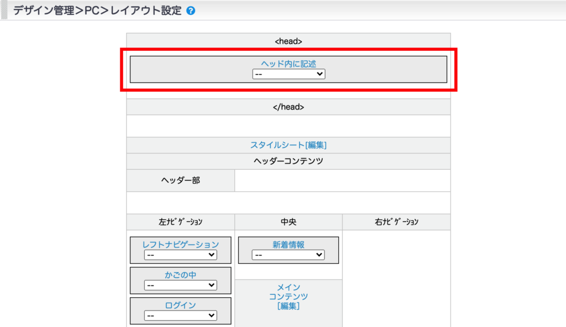Click the かごの中 block link
This screenshot has height=327, width=566.
(180, 275)
